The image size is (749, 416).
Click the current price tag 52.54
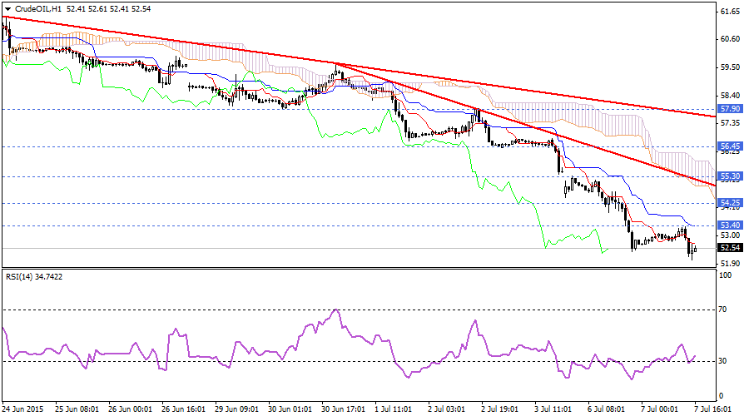click(729, 248)
